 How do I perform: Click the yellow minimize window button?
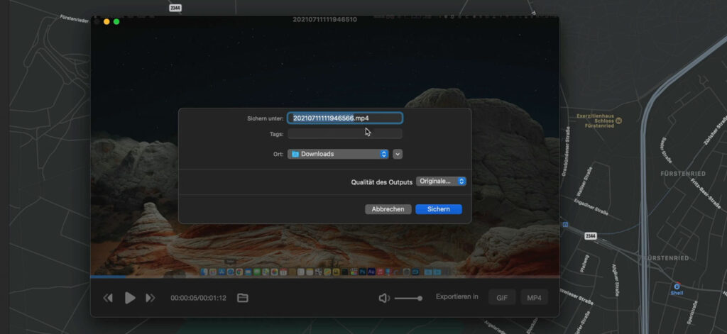(106, 22)
